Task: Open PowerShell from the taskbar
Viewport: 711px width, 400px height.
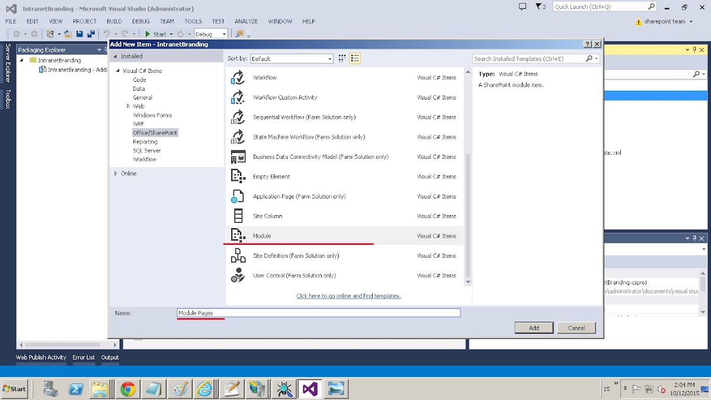Action: tap(76, 389)
